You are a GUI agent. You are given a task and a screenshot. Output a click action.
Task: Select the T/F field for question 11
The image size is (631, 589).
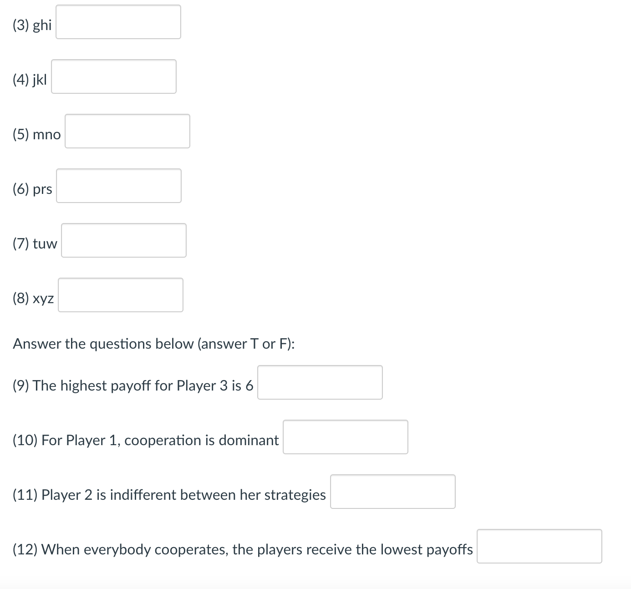point(392,492)
